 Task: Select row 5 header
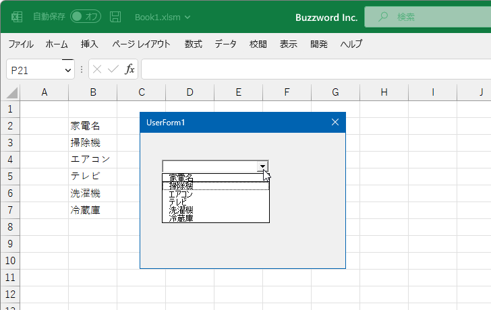point(10,177)
